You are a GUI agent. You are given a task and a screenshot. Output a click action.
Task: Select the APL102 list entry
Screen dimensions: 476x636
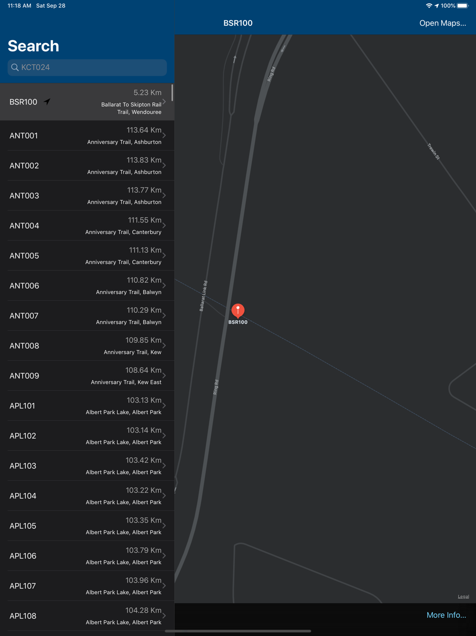click(x=87, y=436)
